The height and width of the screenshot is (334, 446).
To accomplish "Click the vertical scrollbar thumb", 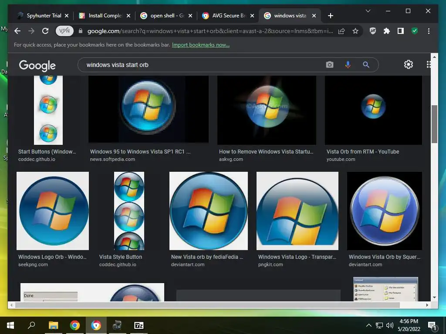I will click(434, 124).
